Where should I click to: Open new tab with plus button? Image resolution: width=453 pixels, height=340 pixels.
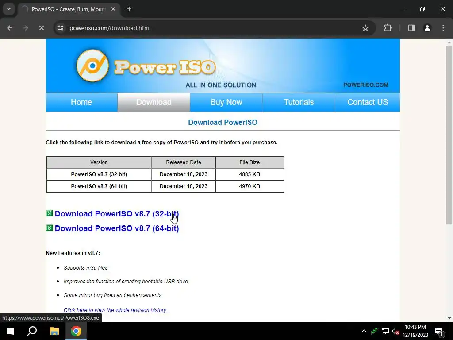click(x=129, y=9)
